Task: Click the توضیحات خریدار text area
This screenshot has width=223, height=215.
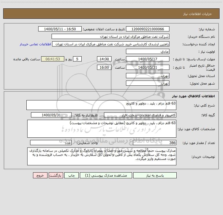Action: [102, 156]
